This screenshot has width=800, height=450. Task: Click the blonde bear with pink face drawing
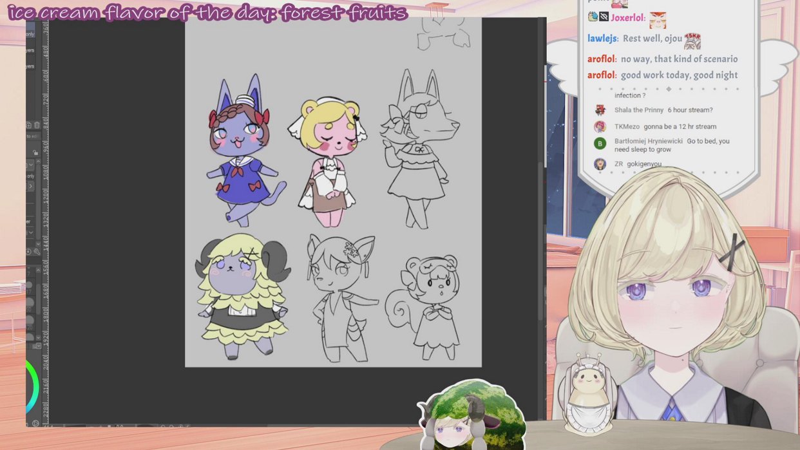329,161
